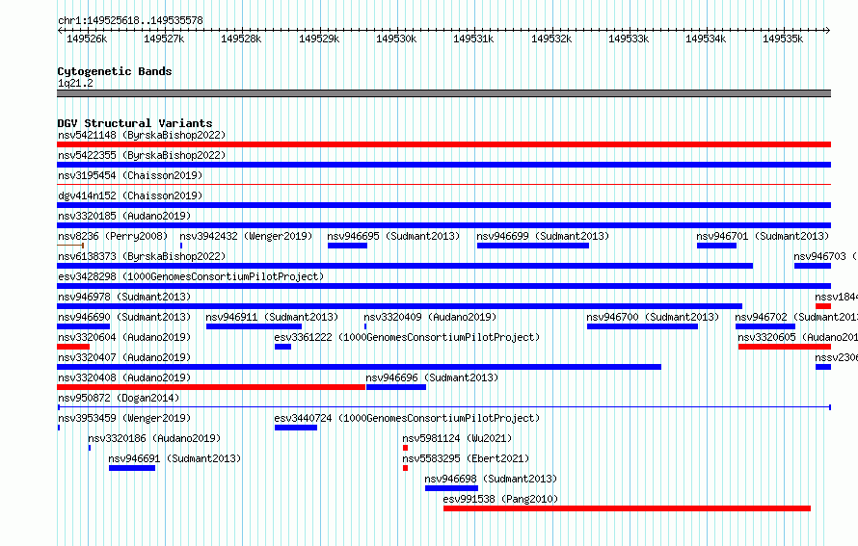Select the nsv946700 (Sudmant2013) label

pos(653,317)
